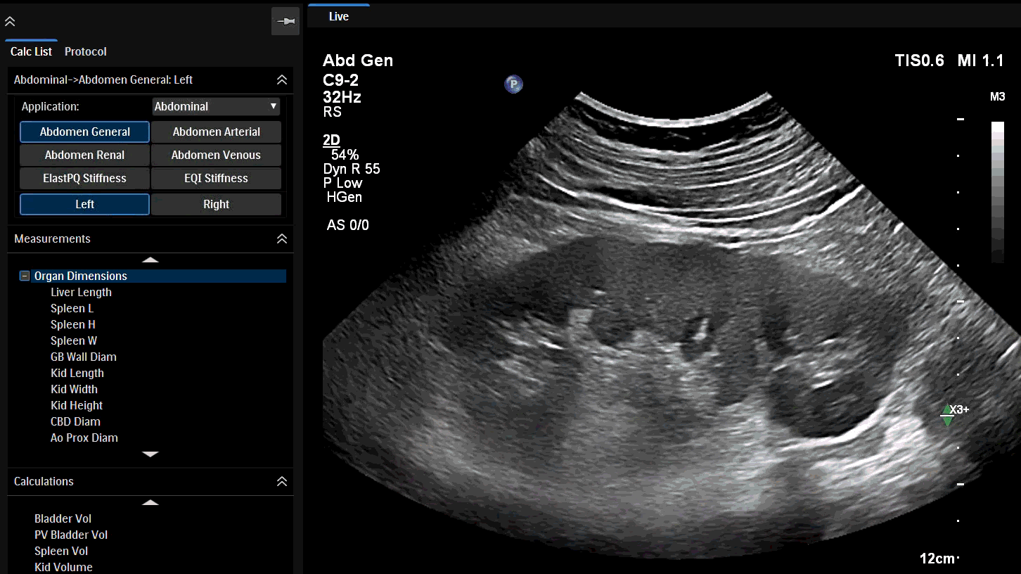Pin the left side panel
1021x574 pixels.
pos(285,21)
